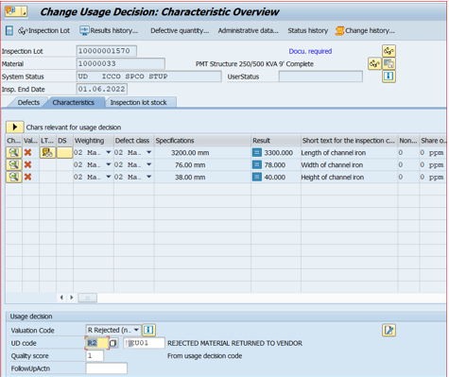Screen dimensions: 449x377
Task: Click info icon beside Valuation Code
Action: (x=148, y=330)
